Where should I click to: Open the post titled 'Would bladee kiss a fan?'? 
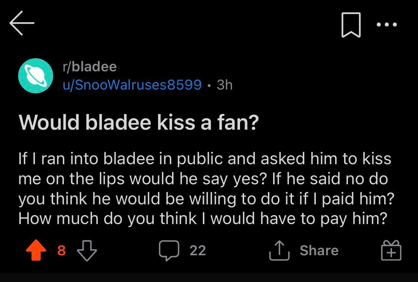(138, 122)
